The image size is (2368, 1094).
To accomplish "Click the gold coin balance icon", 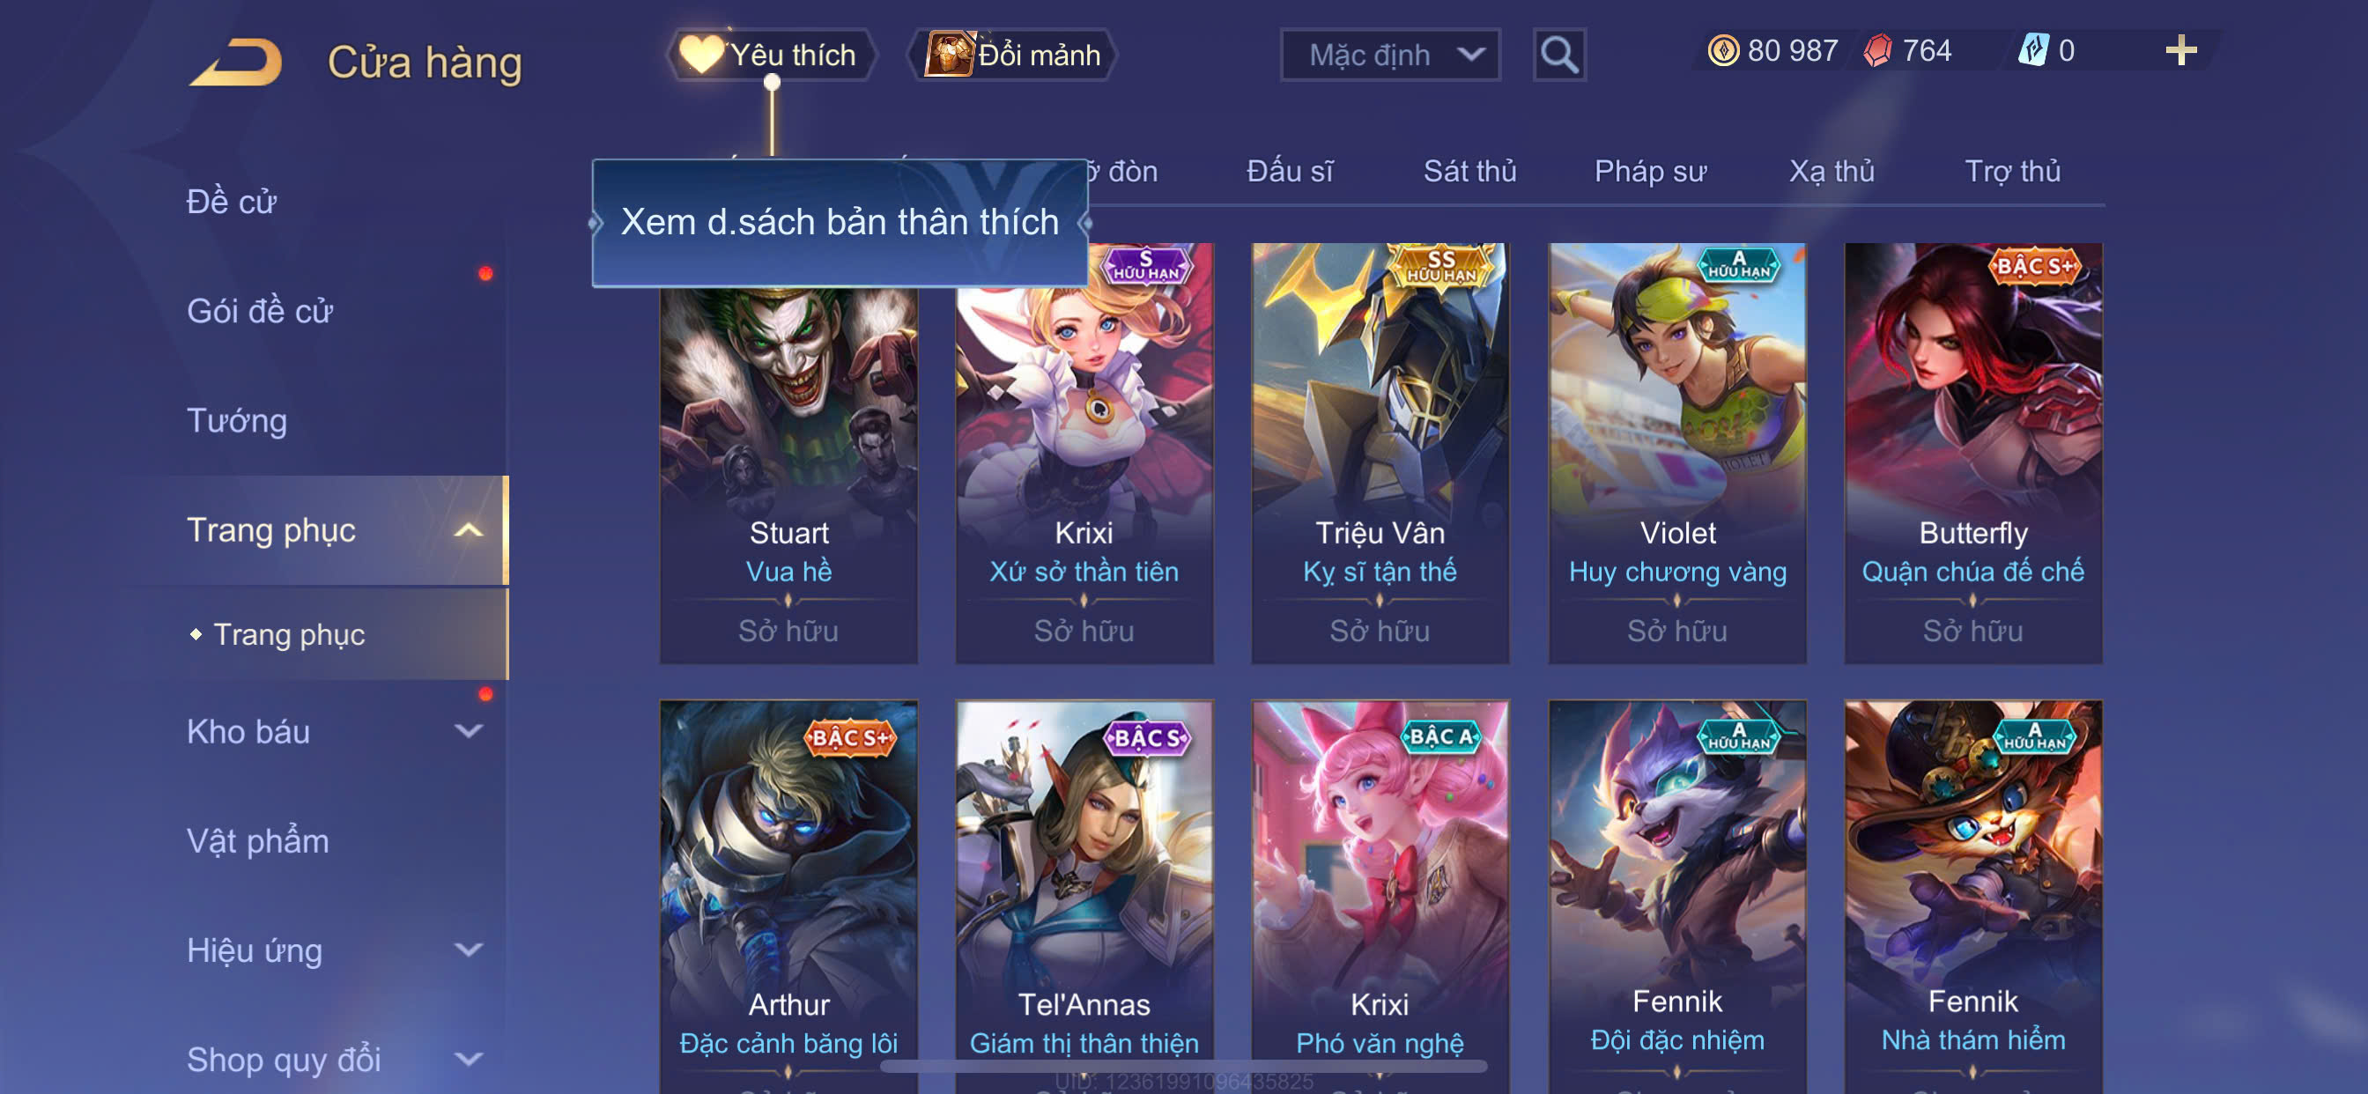I will click(1722, 50).
